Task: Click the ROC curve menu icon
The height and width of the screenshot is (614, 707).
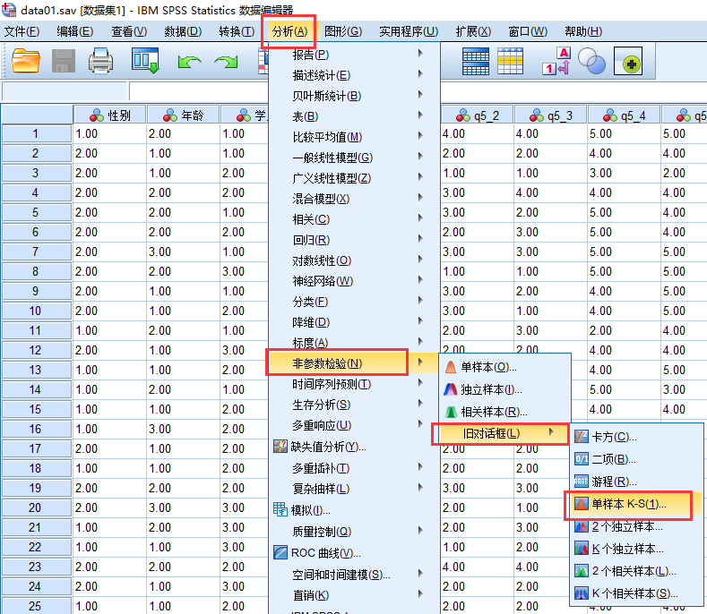Action: [x=280, y=552]
